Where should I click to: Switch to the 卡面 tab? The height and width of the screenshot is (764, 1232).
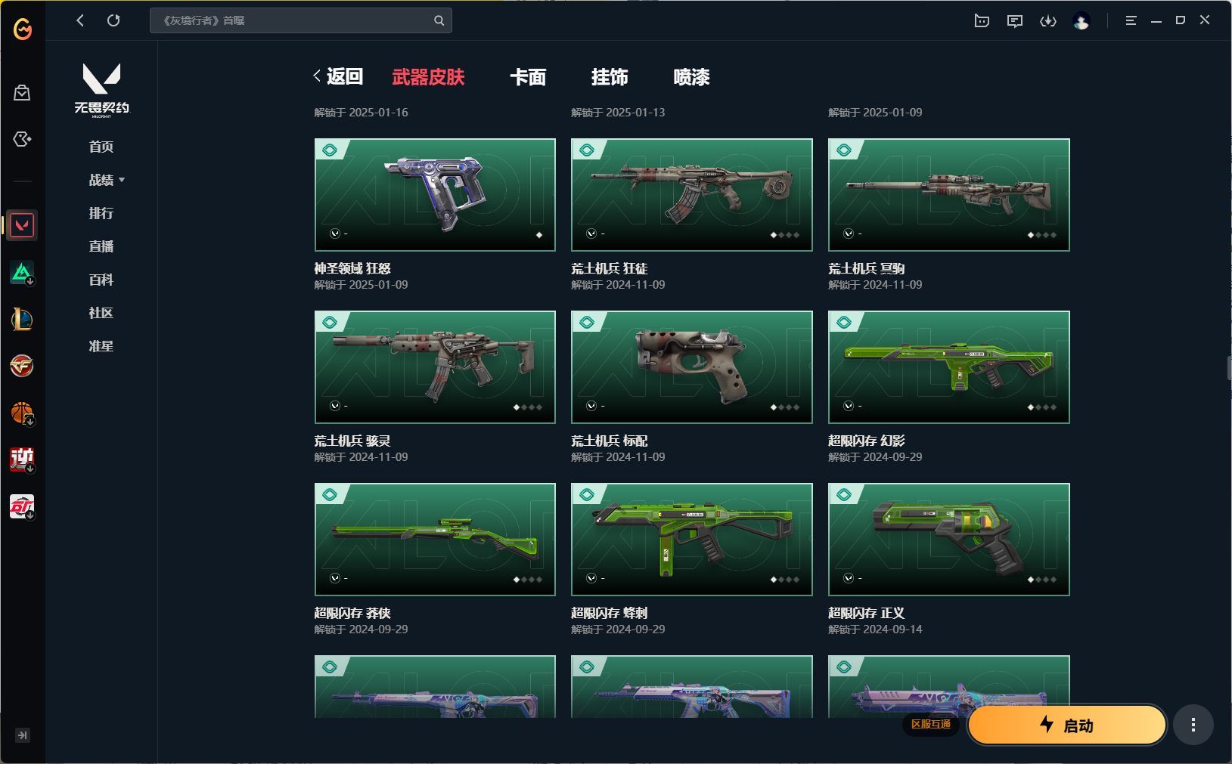click(x=528, y=77)
